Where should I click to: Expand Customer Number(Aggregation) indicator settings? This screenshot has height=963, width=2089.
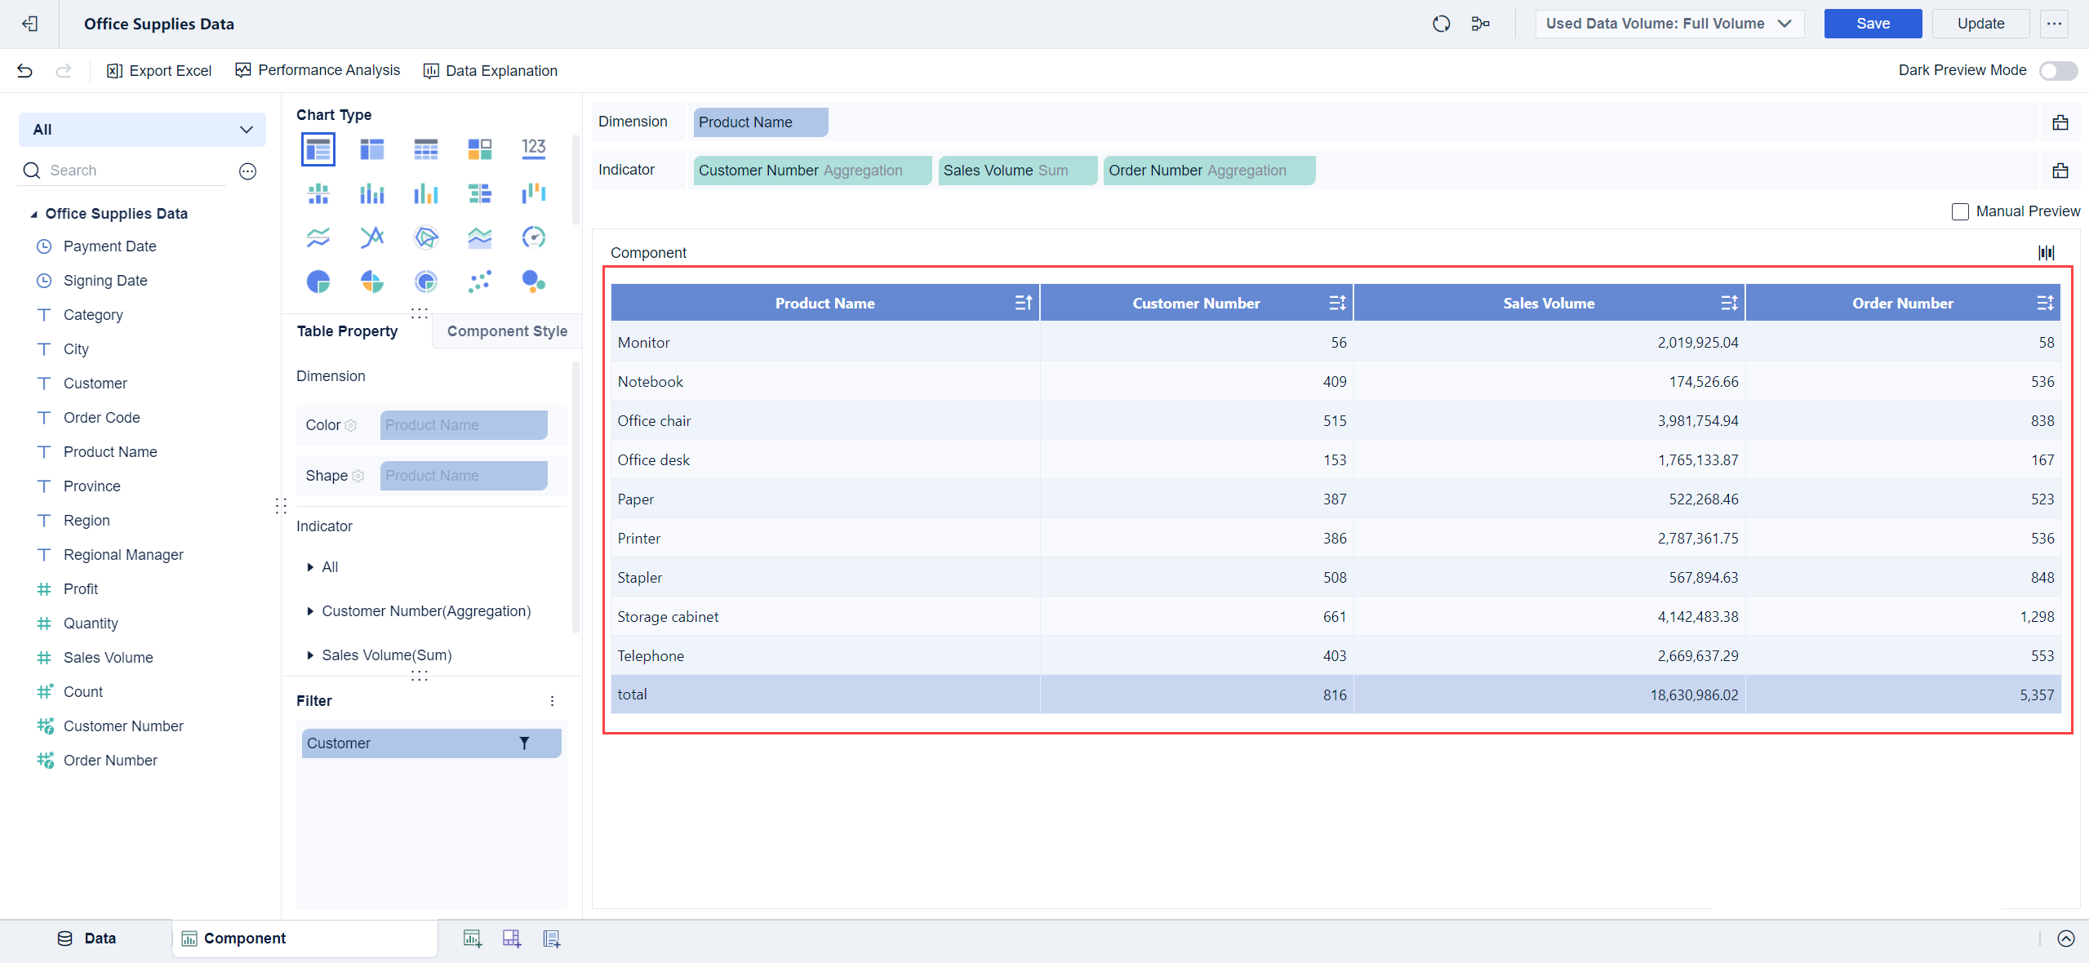(310, 611)
